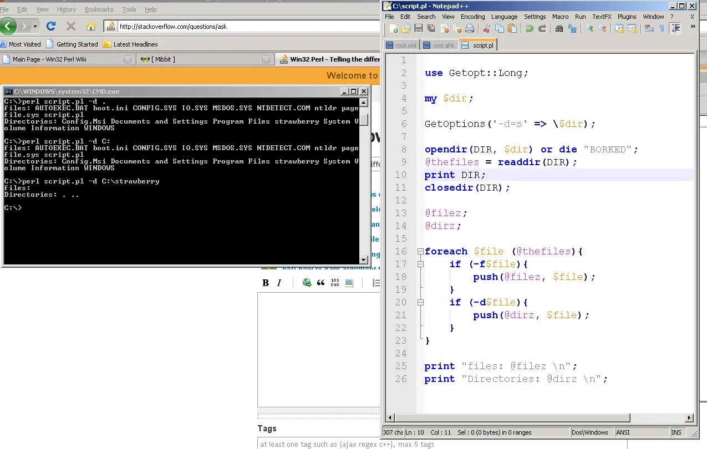Undo the last edit in Notepad++
This screenshot has height=449, width=707.
529,28
